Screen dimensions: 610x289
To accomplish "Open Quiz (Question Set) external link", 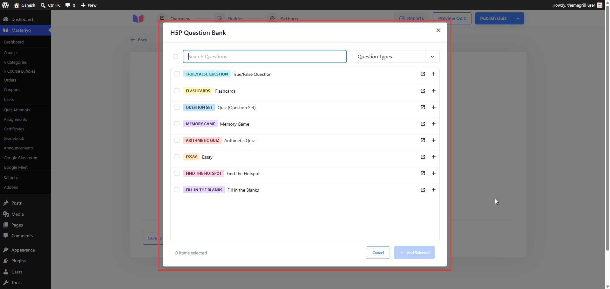I will click(423, 107).
